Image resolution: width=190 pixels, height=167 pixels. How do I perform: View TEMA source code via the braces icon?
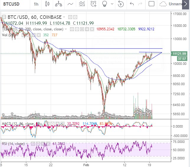tap(82, 29)
